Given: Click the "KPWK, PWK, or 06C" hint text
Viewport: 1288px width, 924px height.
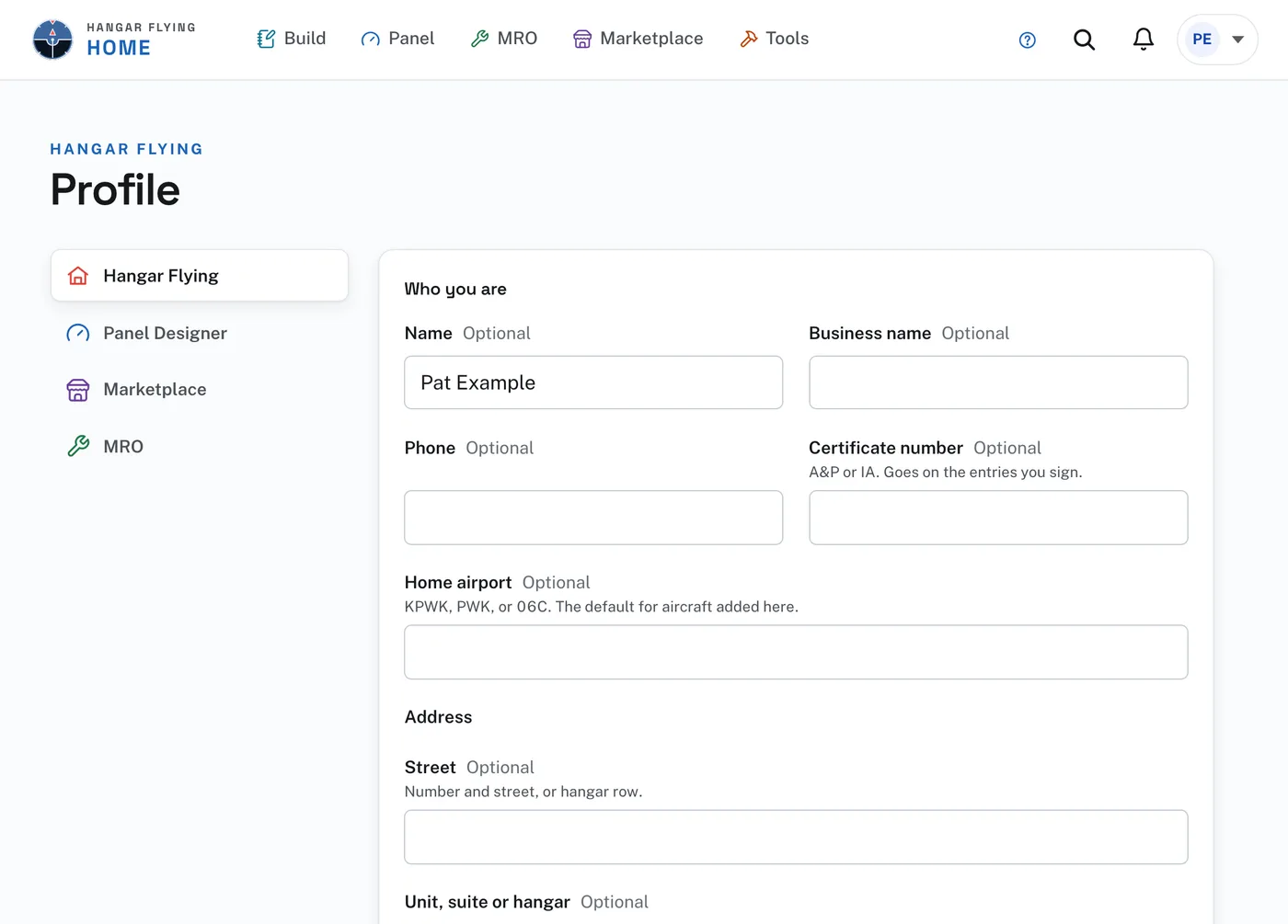Looking at the screenshot, I should point(602,607).
